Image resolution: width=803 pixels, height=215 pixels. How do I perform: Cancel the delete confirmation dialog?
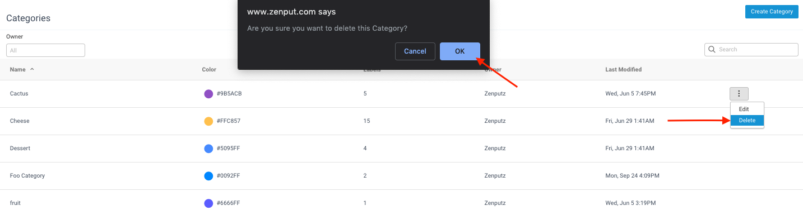(415, 51)
